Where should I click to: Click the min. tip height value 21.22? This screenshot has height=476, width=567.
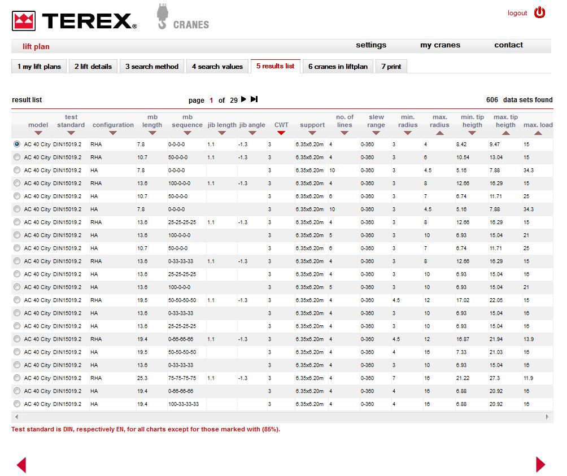463,378
